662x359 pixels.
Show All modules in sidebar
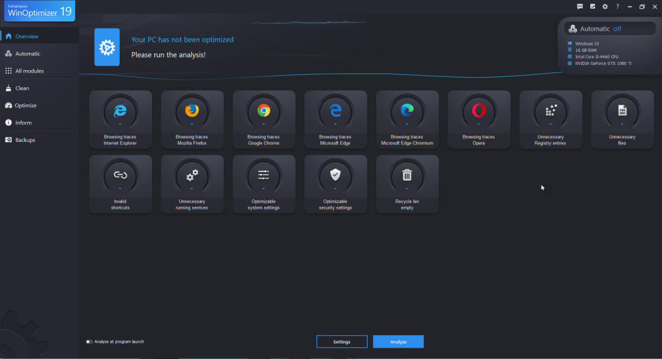click(39, 71)
